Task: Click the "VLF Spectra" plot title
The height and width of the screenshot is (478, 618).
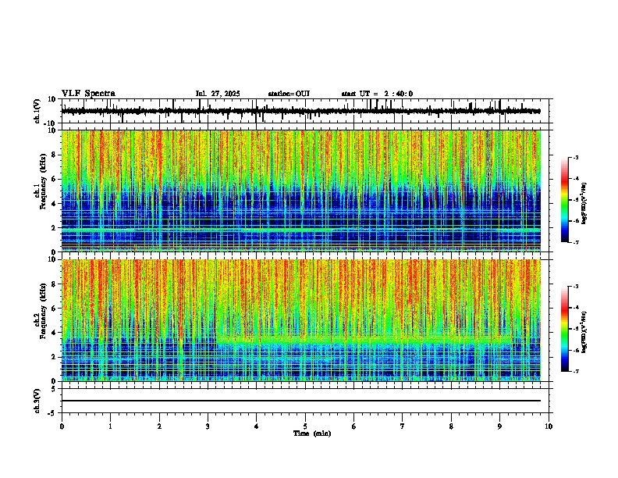Action: [88, 93]
